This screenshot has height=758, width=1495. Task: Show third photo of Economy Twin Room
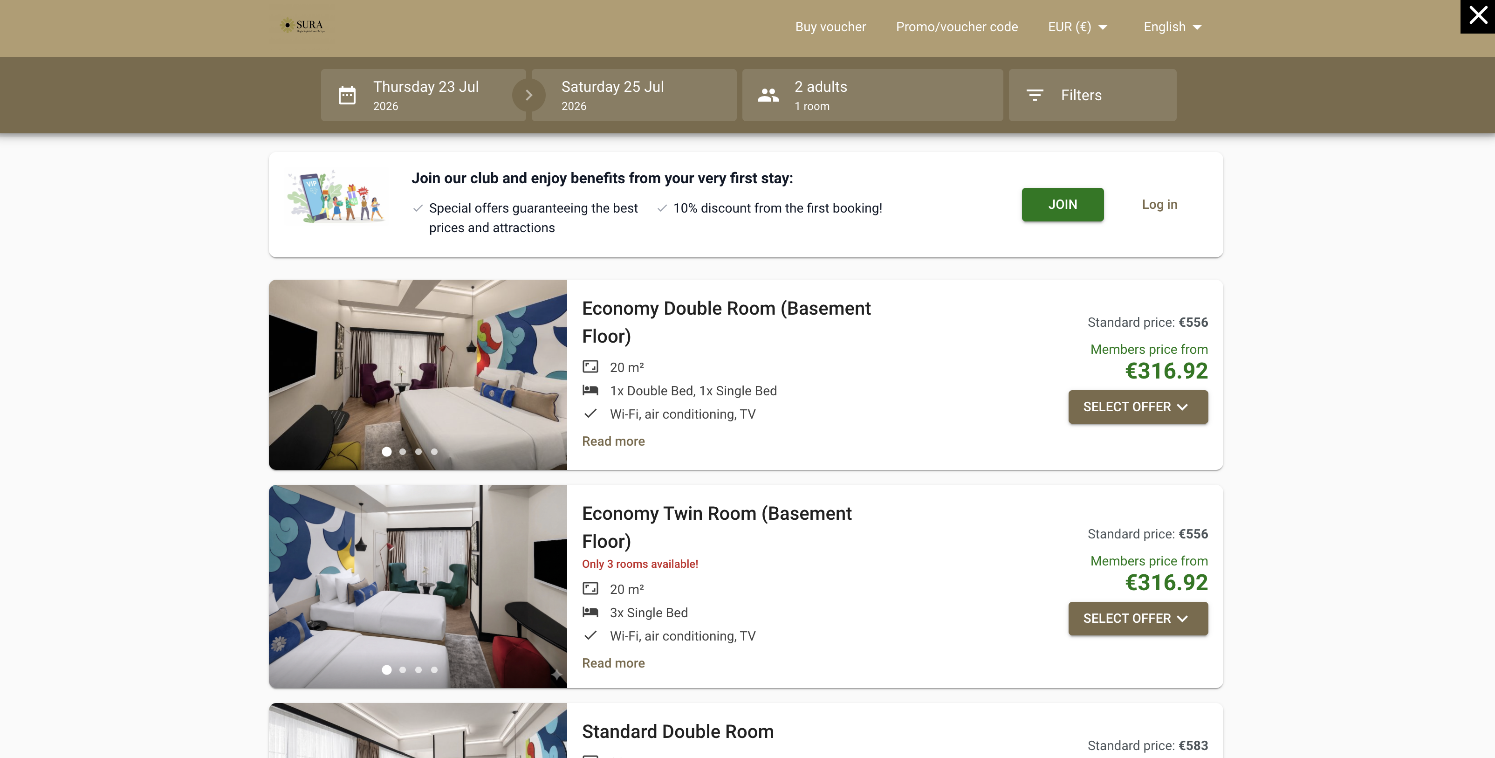click(418, 670)
